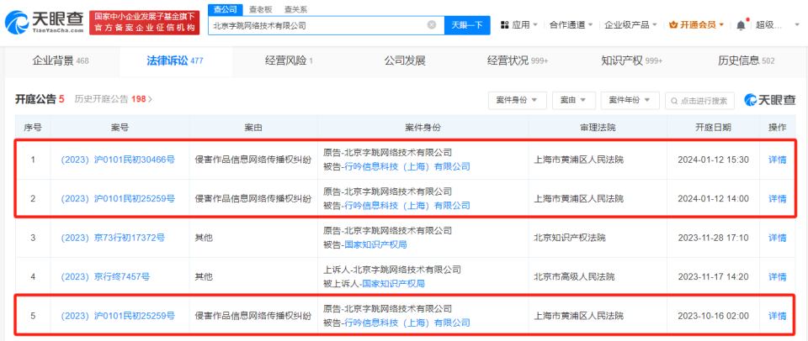Expand the 案件年份 filter dropdown
808x341 pixels.
pyautogui.click(x=630, y=100)
